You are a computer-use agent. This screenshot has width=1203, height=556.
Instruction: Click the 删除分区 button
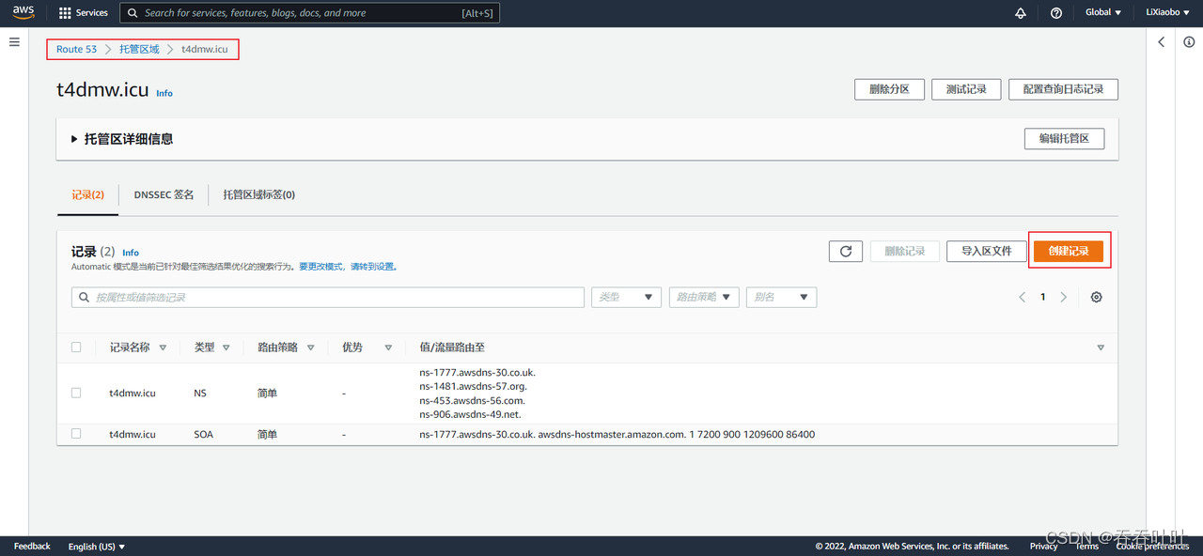pyautogui.click(x=889, y=89)
